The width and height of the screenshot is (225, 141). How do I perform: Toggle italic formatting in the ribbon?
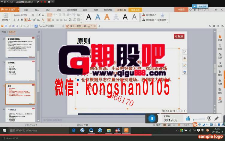click(18, 20)
